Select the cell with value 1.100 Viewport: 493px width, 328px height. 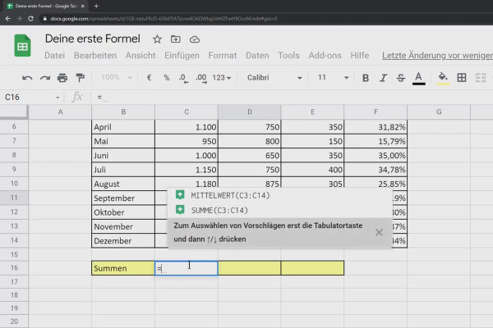(187, 127)
